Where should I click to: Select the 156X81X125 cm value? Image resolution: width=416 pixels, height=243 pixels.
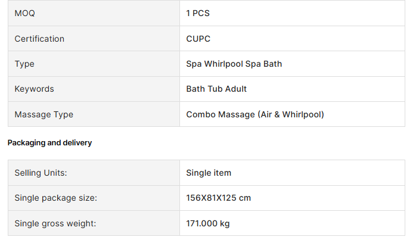point(218,198)
